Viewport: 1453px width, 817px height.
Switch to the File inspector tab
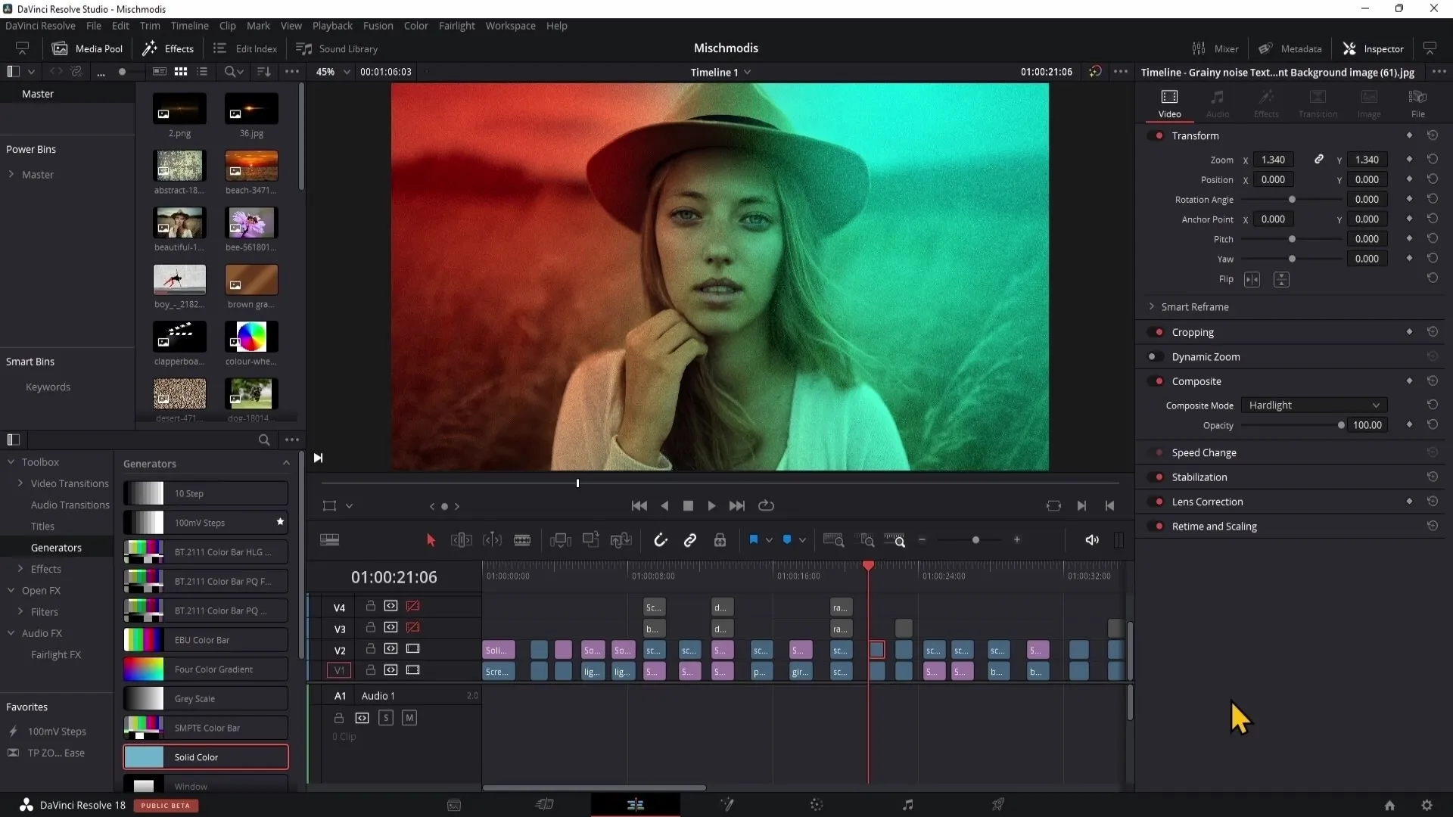click(x=1417, y=104)
